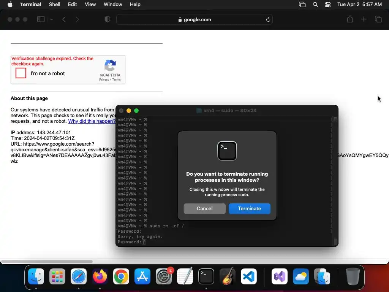
Task: Reload the google.com page
Action: coord(268,19)
